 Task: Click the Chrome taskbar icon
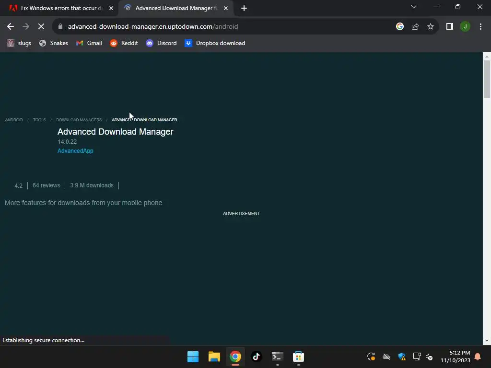(x=235, y=356)
